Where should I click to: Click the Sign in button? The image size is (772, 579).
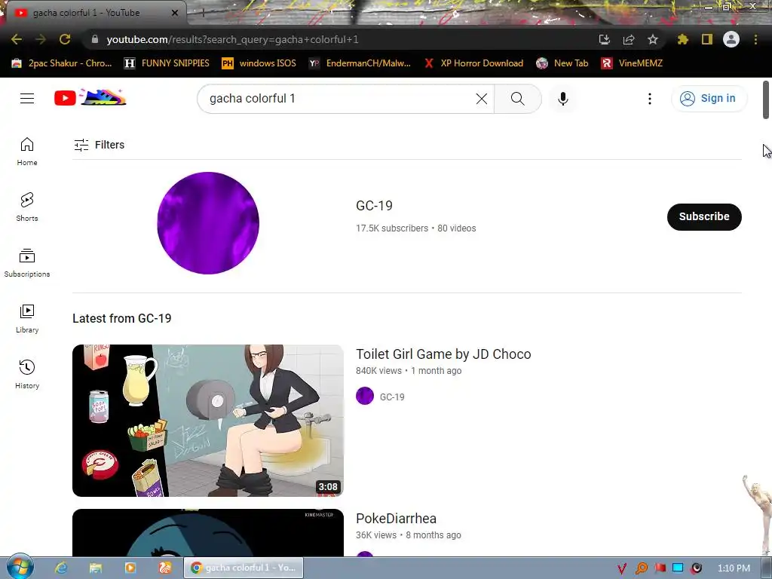coord(709,99)
